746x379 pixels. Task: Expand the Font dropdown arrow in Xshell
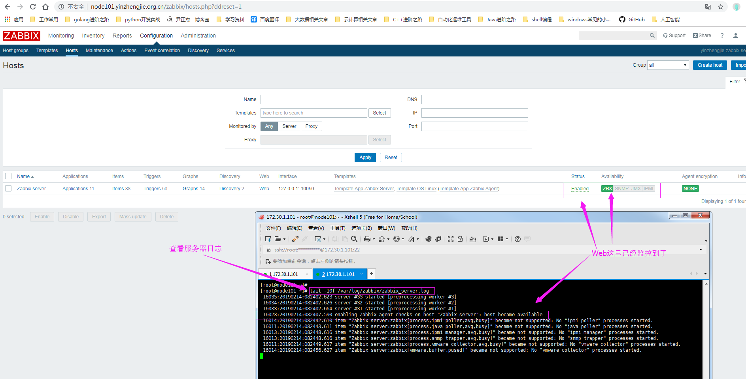417,239
